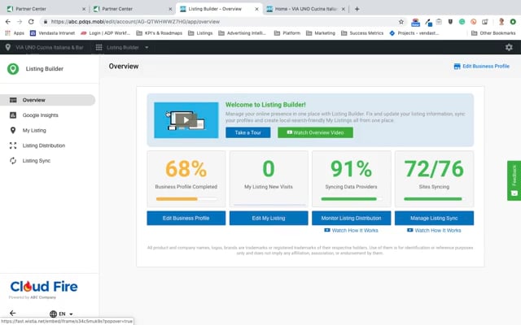Open the Overview sidebar item
521x325 pixels.
click(x=47, y=100)
